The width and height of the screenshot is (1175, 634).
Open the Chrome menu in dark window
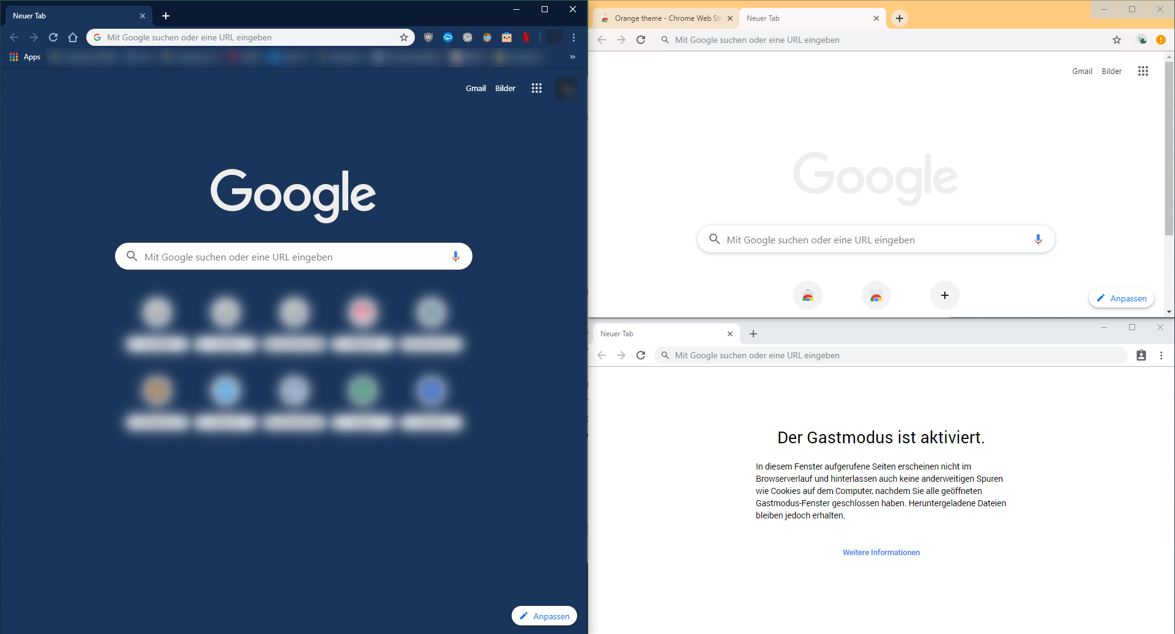click(573, 37)
